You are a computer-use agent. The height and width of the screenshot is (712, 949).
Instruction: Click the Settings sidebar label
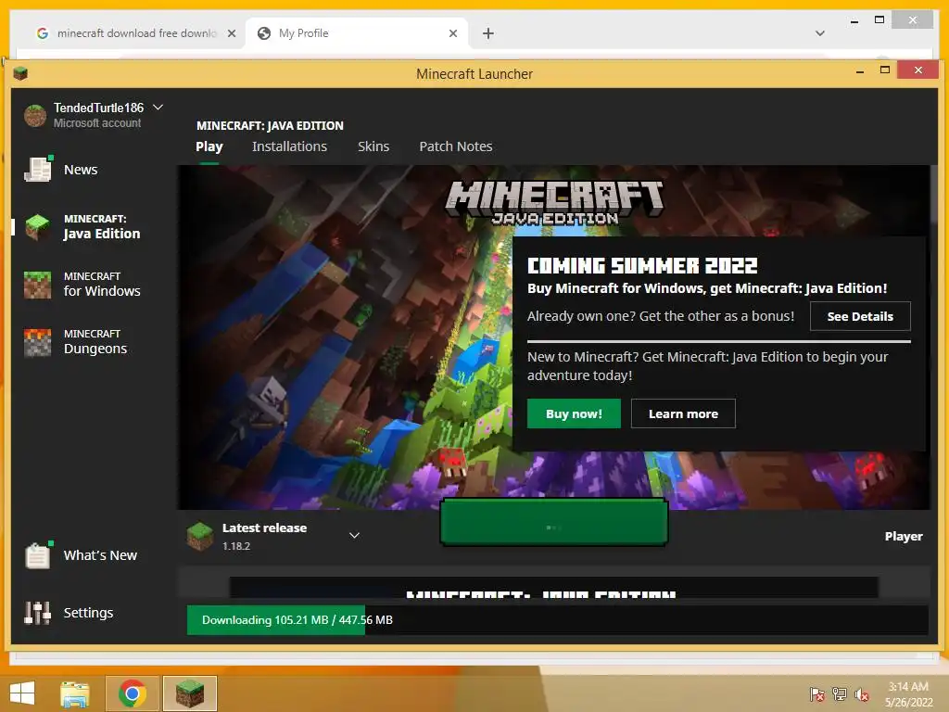pyautogui.click(x=88, y=613)
